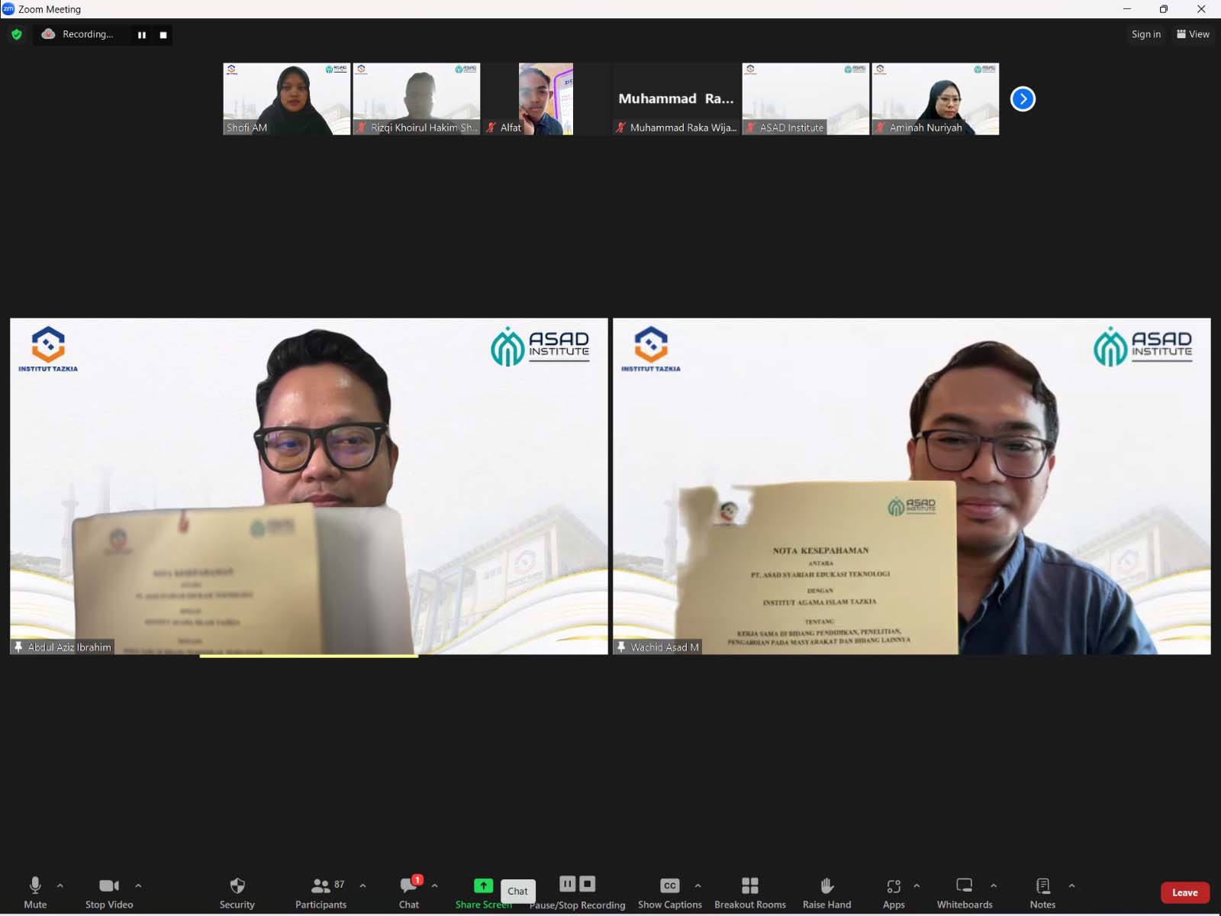Expand captions options arrow

(697, 885)
